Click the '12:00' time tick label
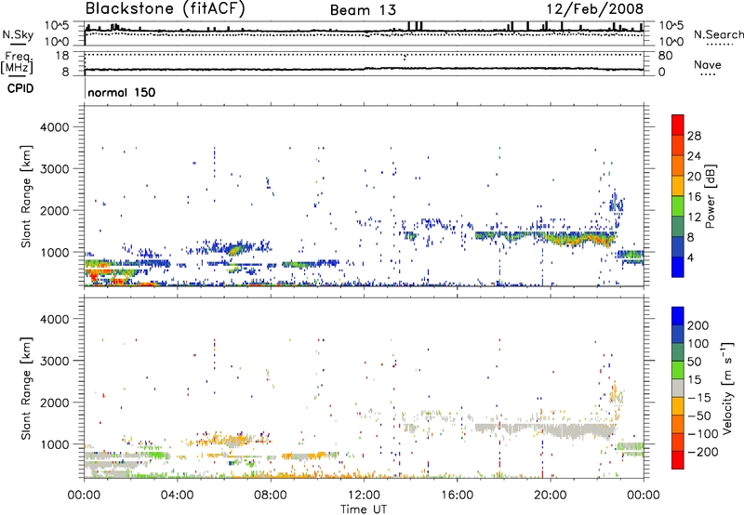This screenshot has height=515, width=744. (364, 495)
